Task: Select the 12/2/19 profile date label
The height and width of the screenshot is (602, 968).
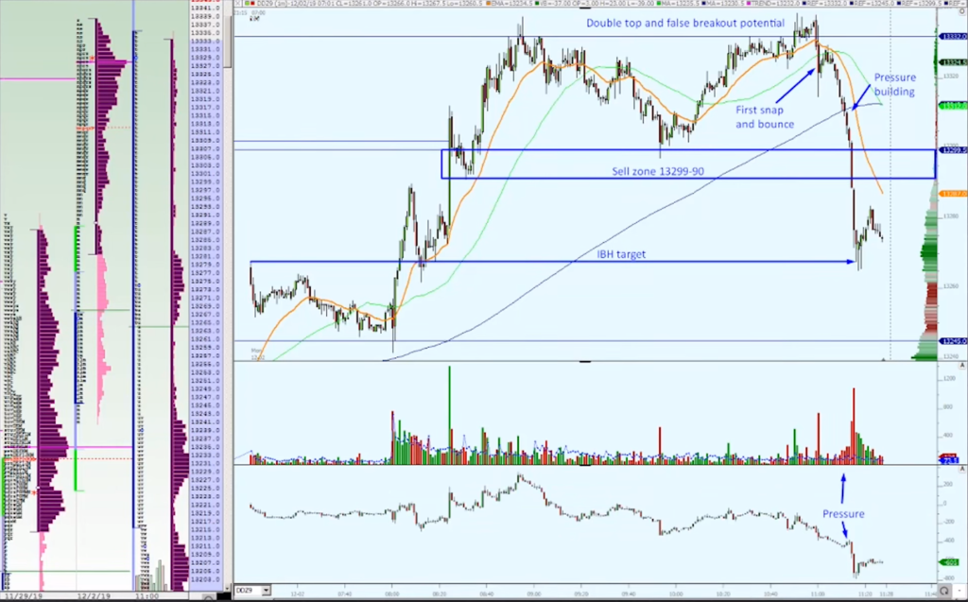Action: coord(92,596)
